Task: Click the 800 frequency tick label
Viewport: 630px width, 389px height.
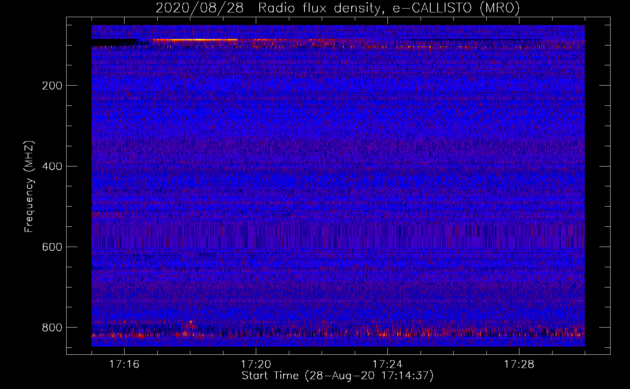Action: (x=52, y=328)
